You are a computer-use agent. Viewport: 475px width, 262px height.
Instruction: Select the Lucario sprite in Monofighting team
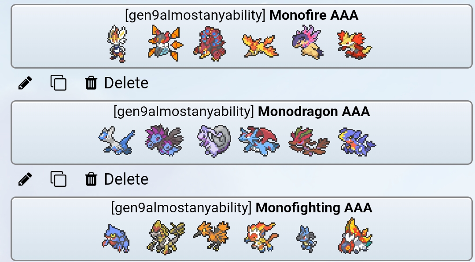[x=306, y=238]
